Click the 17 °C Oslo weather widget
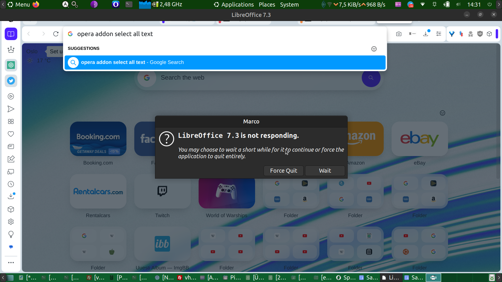502x282 pixels. coord(39,60)
